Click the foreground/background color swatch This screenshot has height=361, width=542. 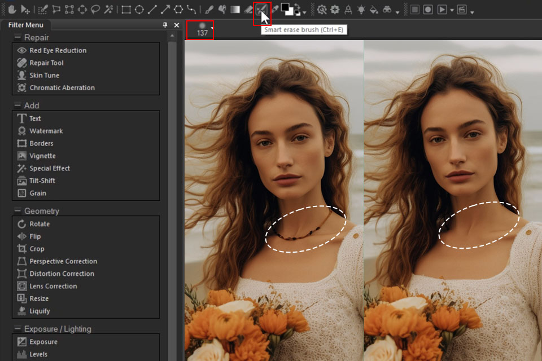[x=287, y=8]
